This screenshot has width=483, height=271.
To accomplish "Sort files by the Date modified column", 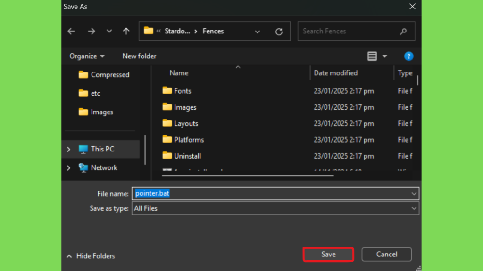I will point(335,73).
